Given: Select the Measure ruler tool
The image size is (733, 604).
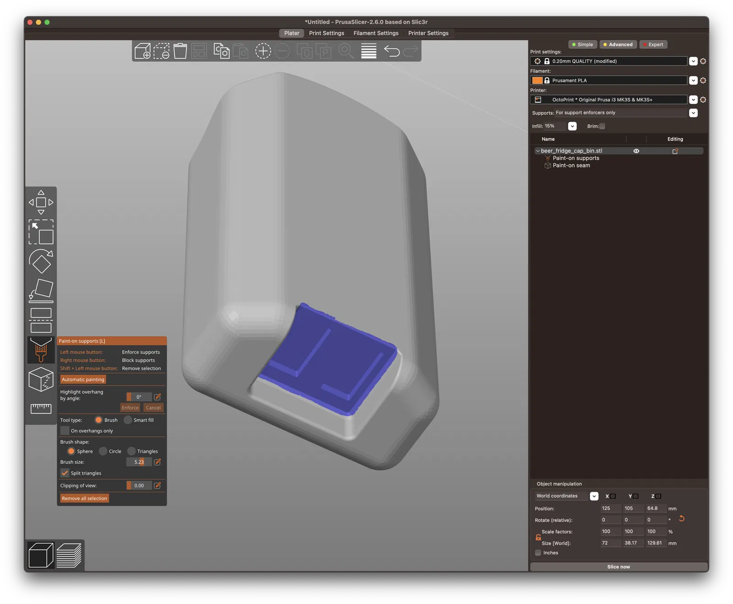Looking at the screenshot, I should tap(41, 408).
